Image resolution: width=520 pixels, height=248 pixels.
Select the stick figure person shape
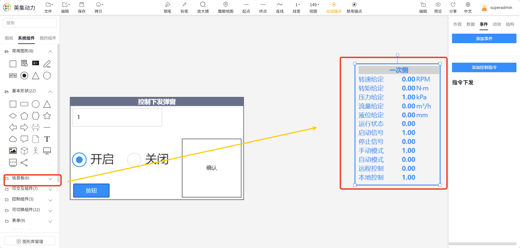pos(36,151)
